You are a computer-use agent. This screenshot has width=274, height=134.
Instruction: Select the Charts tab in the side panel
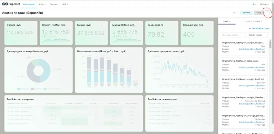(x=227, y=22)
